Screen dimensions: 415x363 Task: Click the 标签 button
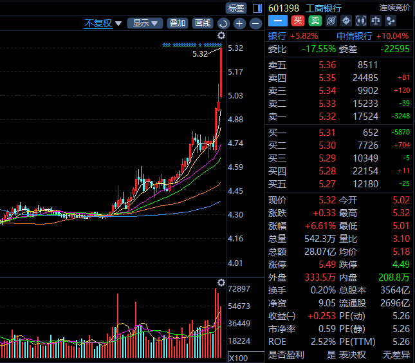[236, 8]
